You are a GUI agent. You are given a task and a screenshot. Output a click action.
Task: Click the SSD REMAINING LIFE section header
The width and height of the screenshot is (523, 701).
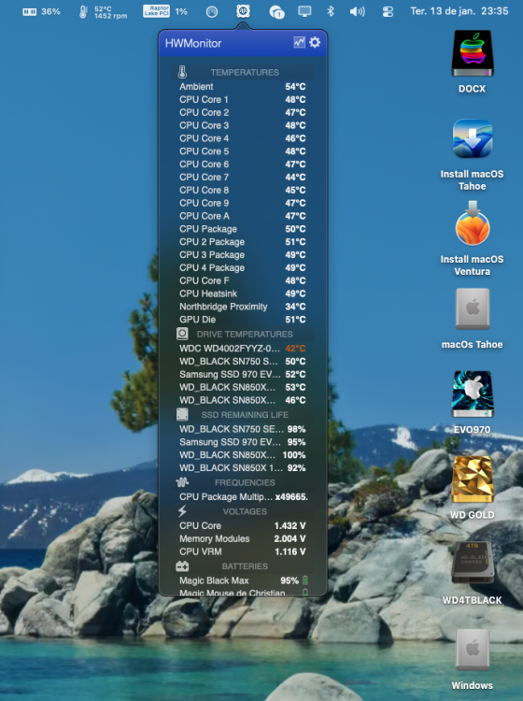[x=243, y=414]
